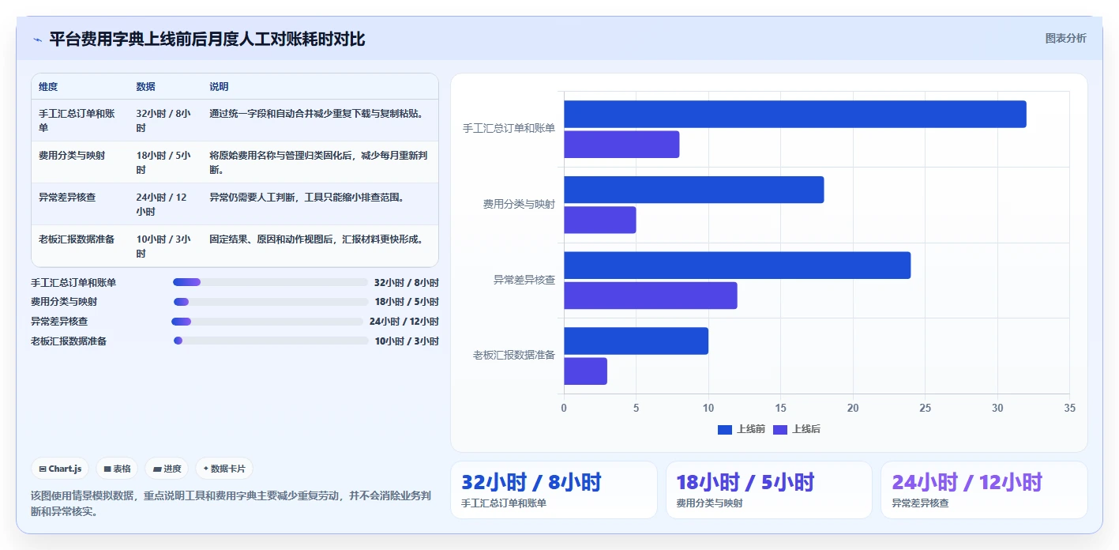Select the Chart.js tag chip

pyautogui.click(x=61, y=469)
